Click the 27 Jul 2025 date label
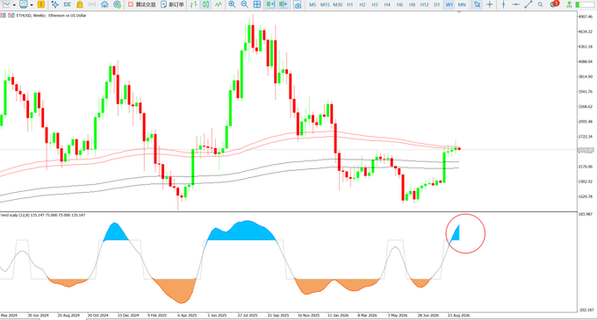Viewport: 597px width, 320px height. coord(248,316)
